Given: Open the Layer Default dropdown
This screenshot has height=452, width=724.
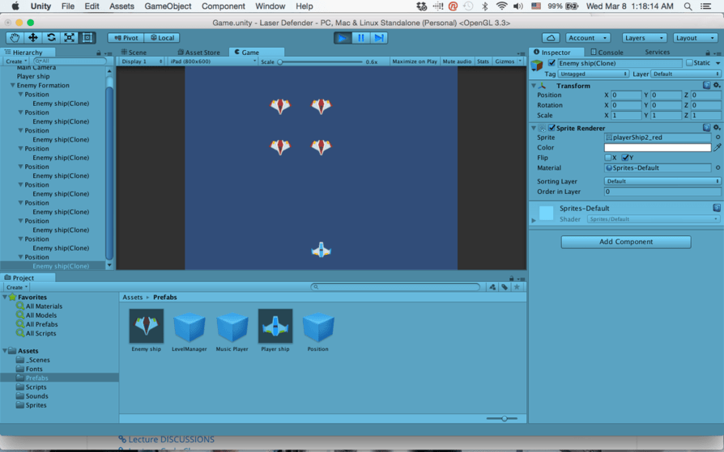Looking at the screenshot, I should [686, 74].
